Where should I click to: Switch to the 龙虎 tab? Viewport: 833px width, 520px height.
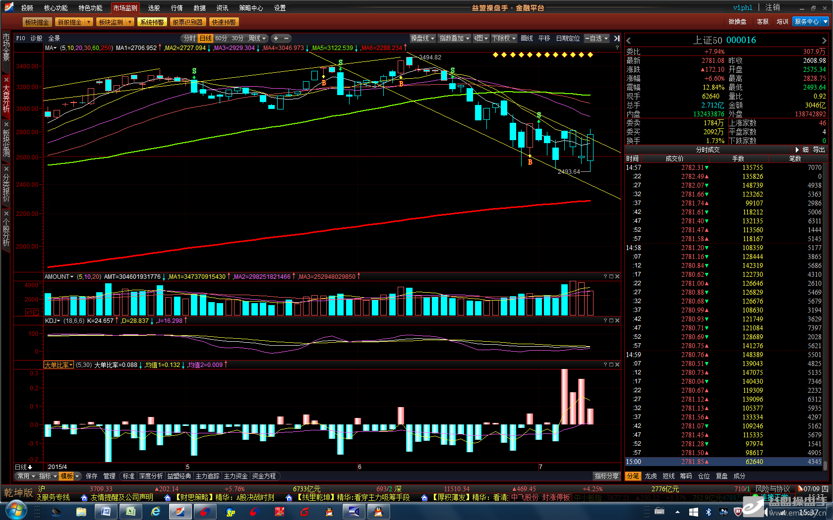pyautogui.click(x=651, y=476)
